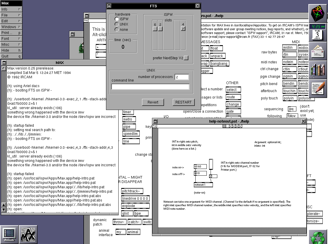Click the Max application icon at bottom left

point(28,234)
